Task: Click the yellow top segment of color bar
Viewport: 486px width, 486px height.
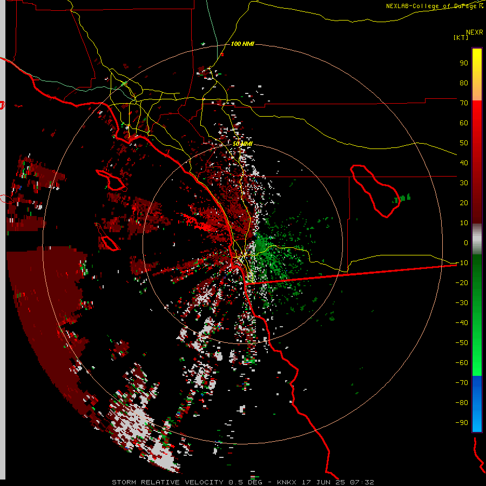Action: pos(477,65)
